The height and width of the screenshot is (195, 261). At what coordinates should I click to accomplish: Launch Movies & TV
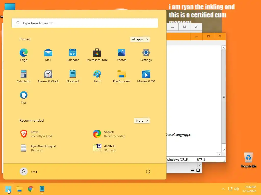146,76
